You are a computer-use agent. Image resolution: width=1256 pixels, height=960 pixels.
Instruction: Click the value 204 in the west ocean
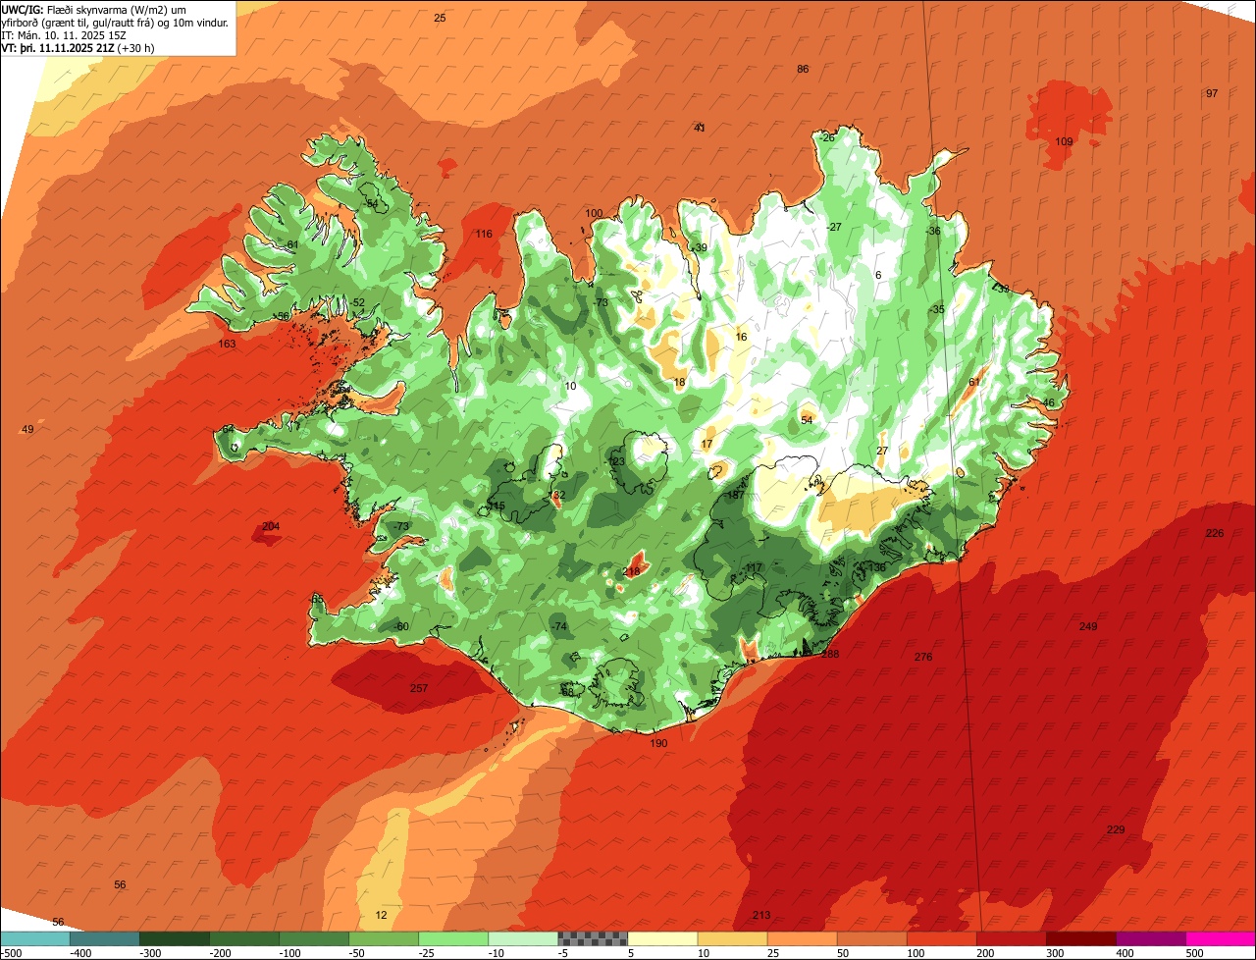click(271, 526)
